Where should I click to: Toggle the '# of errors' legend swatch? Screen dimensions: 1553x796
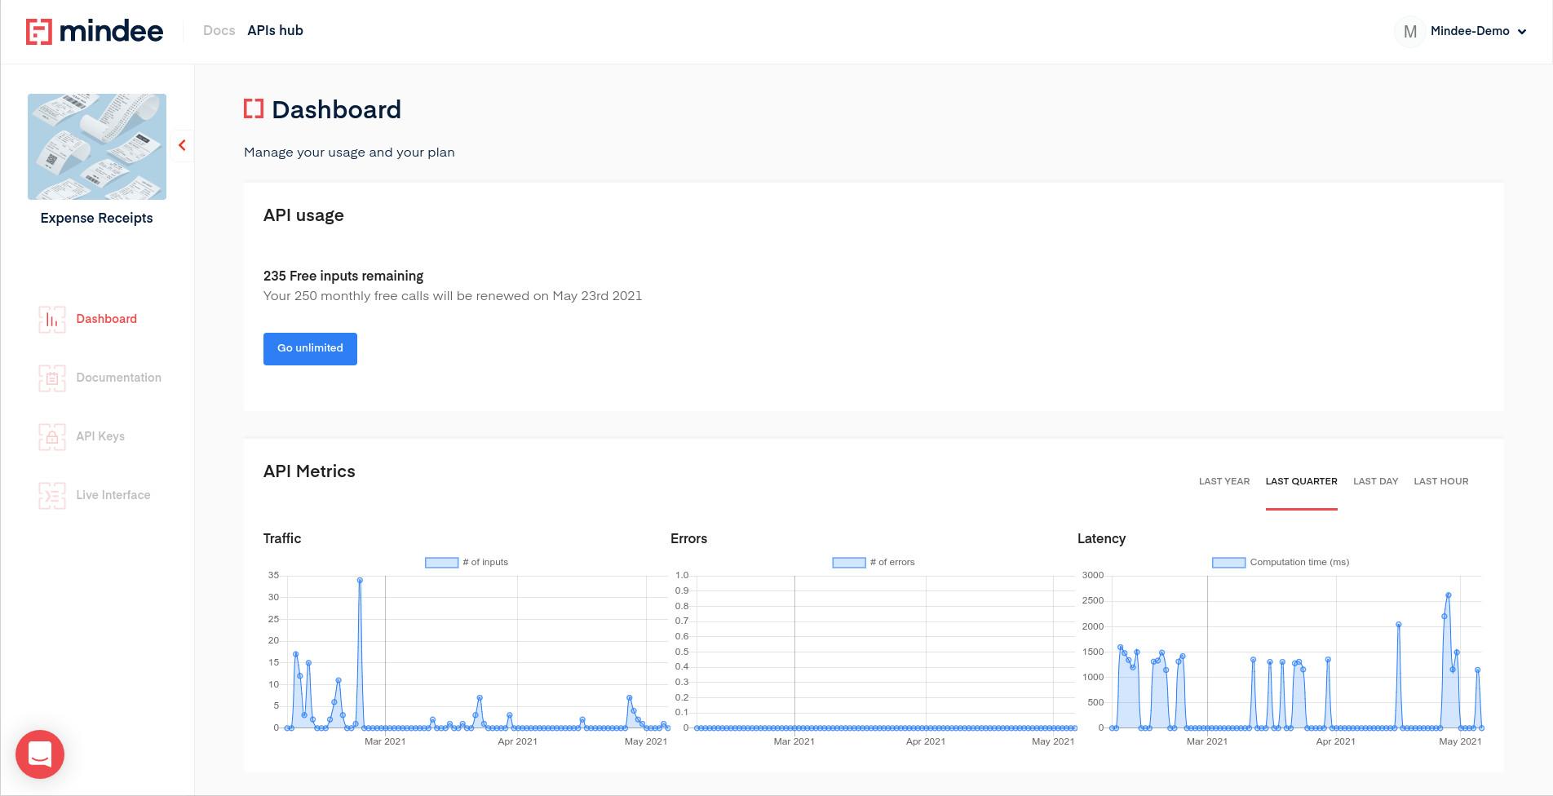point(848,563)
